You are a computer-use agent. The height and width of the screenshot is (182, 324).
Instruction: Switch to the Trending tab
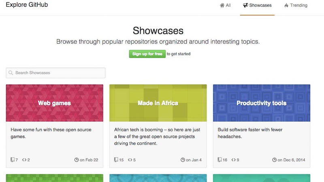pyautogui.click(x=296, y=5)
